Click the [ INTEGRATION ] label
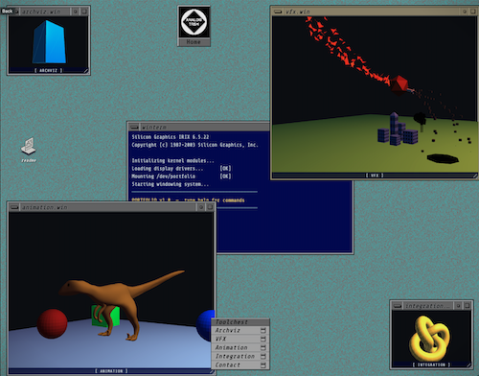 [431, 364]
